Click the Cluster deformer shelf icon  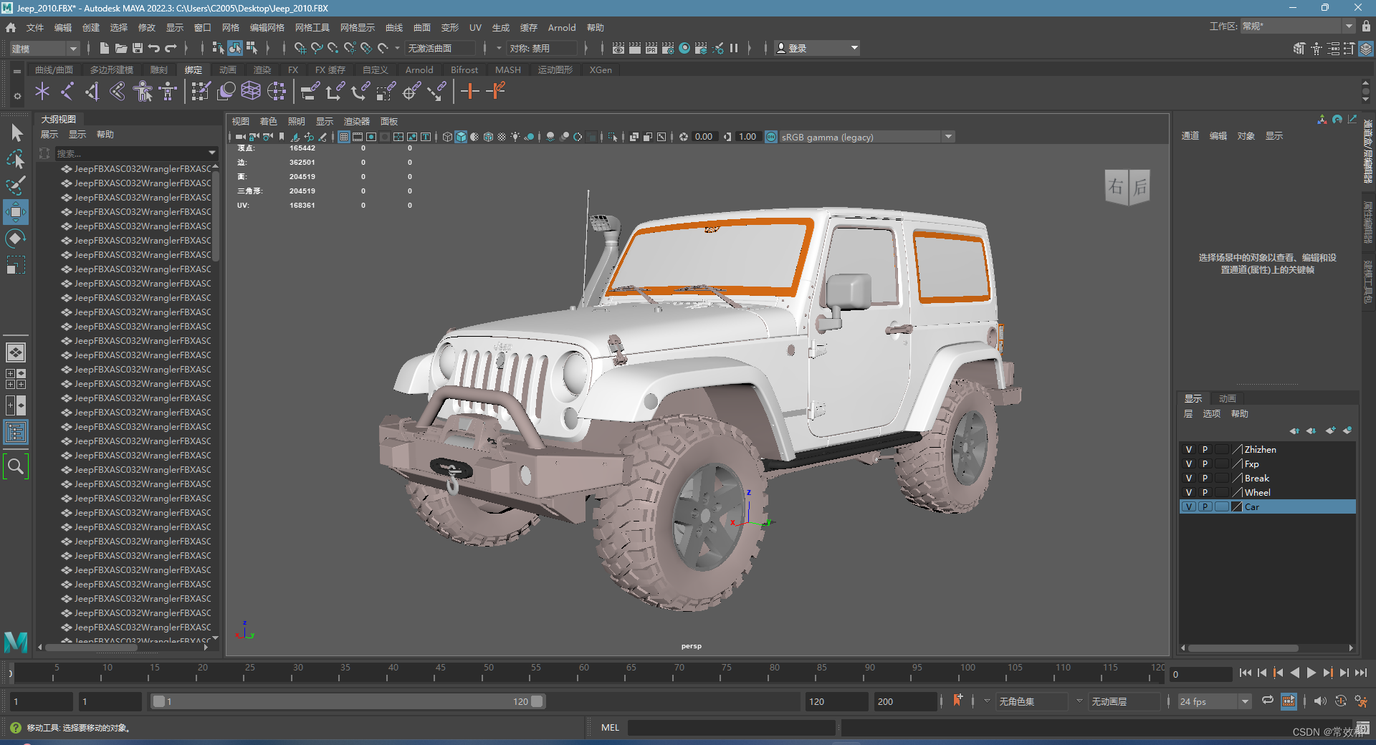coord(277,91)
